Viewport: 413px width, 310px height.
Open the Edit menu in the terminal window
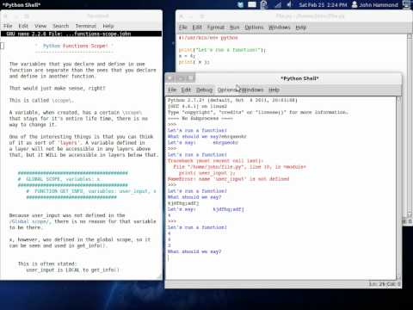(x=23, y=26)
